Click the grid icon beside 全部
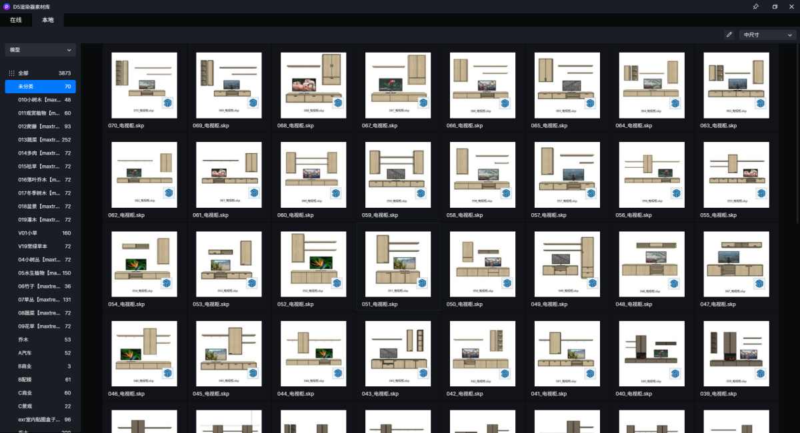800x433 pixels. (11, 73)
